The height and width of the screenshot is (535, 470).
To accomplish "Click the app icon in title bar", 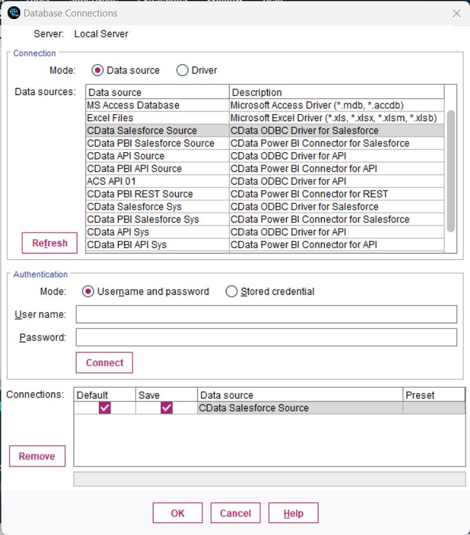I will (x=13, y=13).
